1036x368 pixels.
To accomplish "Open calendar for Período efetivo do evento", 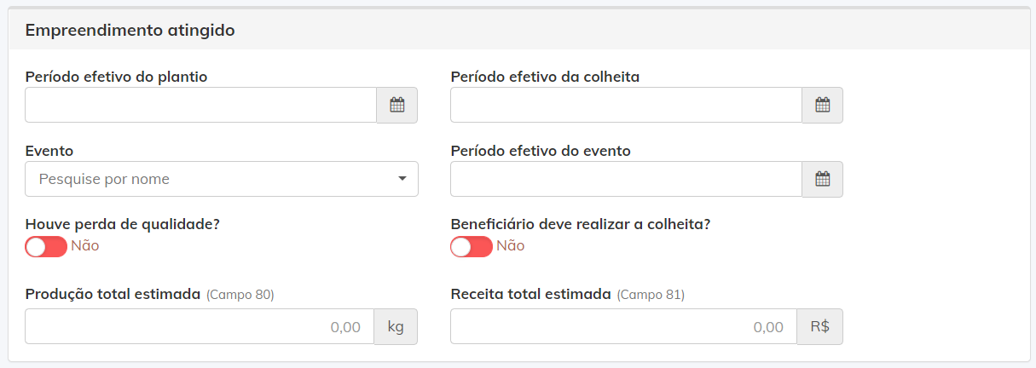I will click(x=823, y=179).
